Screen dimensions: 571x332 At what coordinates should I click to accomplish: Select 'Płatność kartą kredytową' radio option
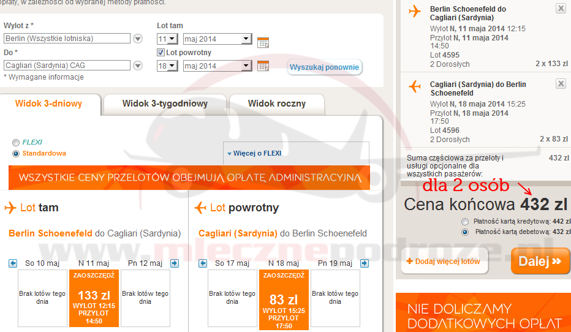pos(466,221)
